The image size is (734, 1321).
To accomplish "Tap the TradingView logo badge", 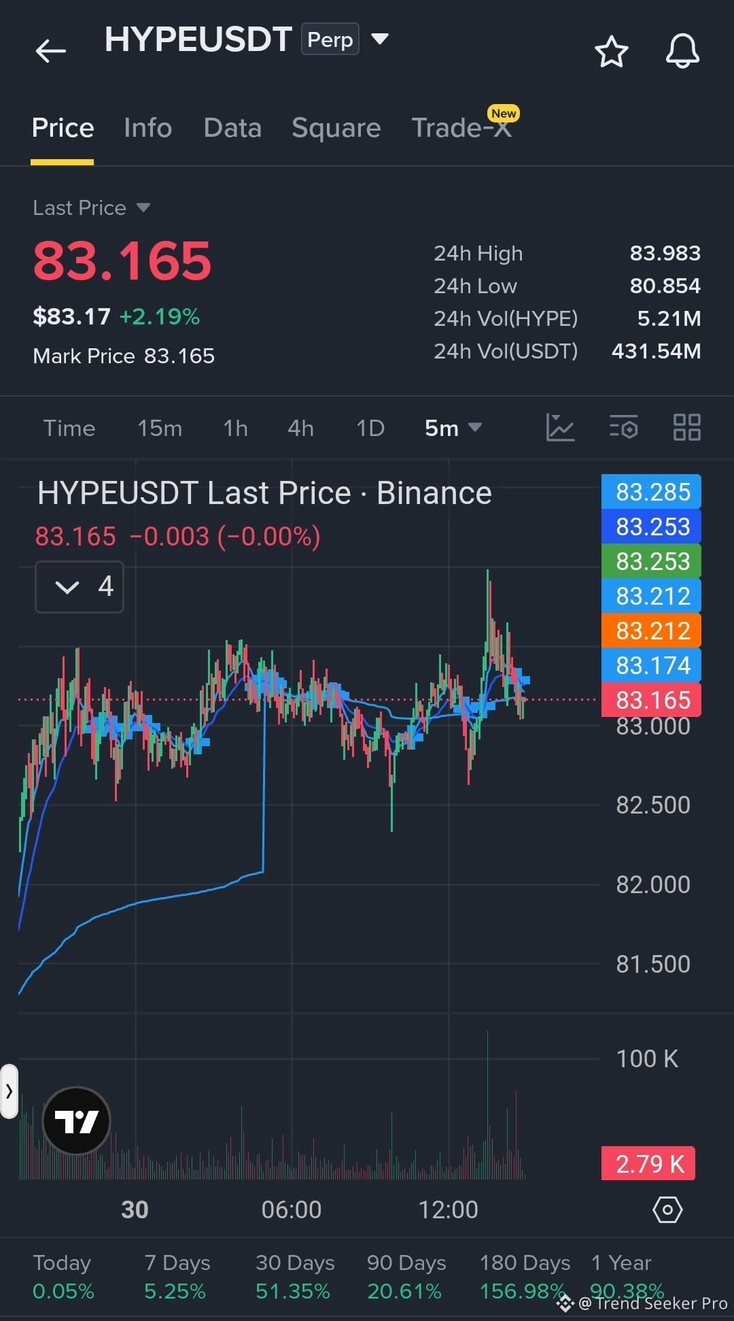I will click(x=77, y=1120).
